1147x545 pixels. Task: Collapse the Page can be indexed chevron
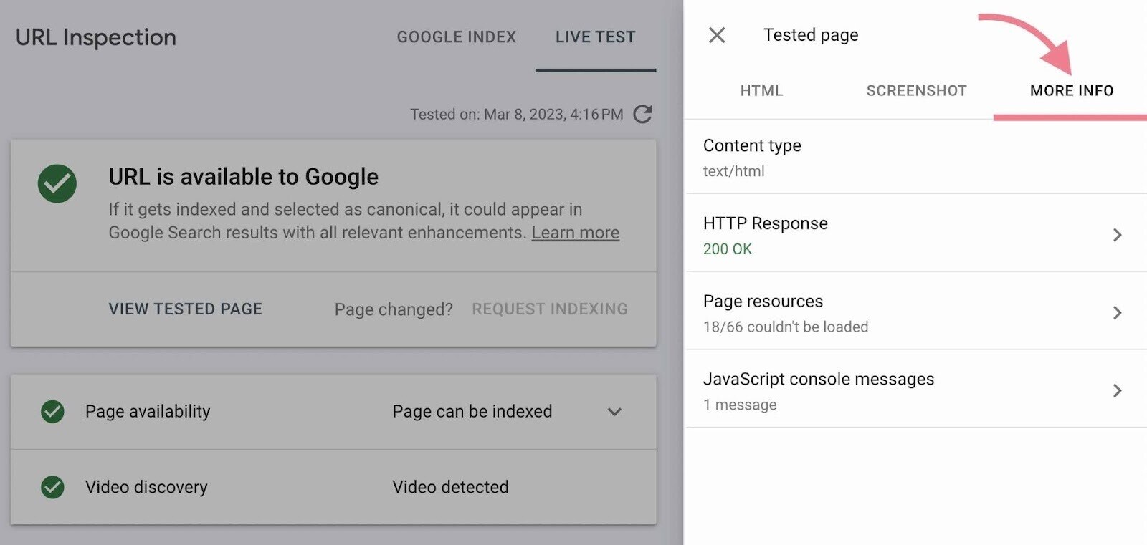coord(614,412)
